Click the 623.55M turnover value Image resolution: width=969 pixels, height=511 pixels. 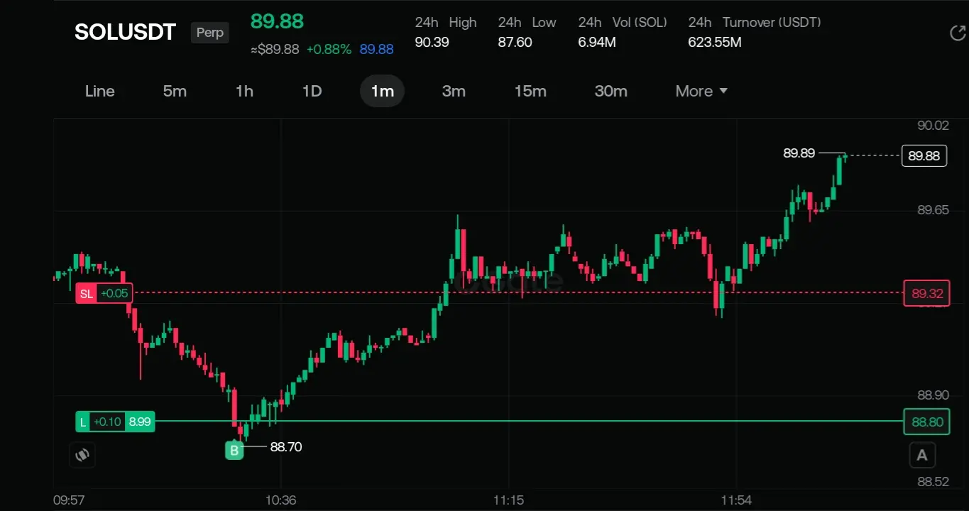(715, 43)
